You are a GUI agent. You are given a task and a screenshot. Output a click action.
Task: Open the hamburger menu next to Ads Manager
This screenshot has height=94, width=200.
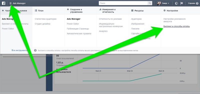10,3
